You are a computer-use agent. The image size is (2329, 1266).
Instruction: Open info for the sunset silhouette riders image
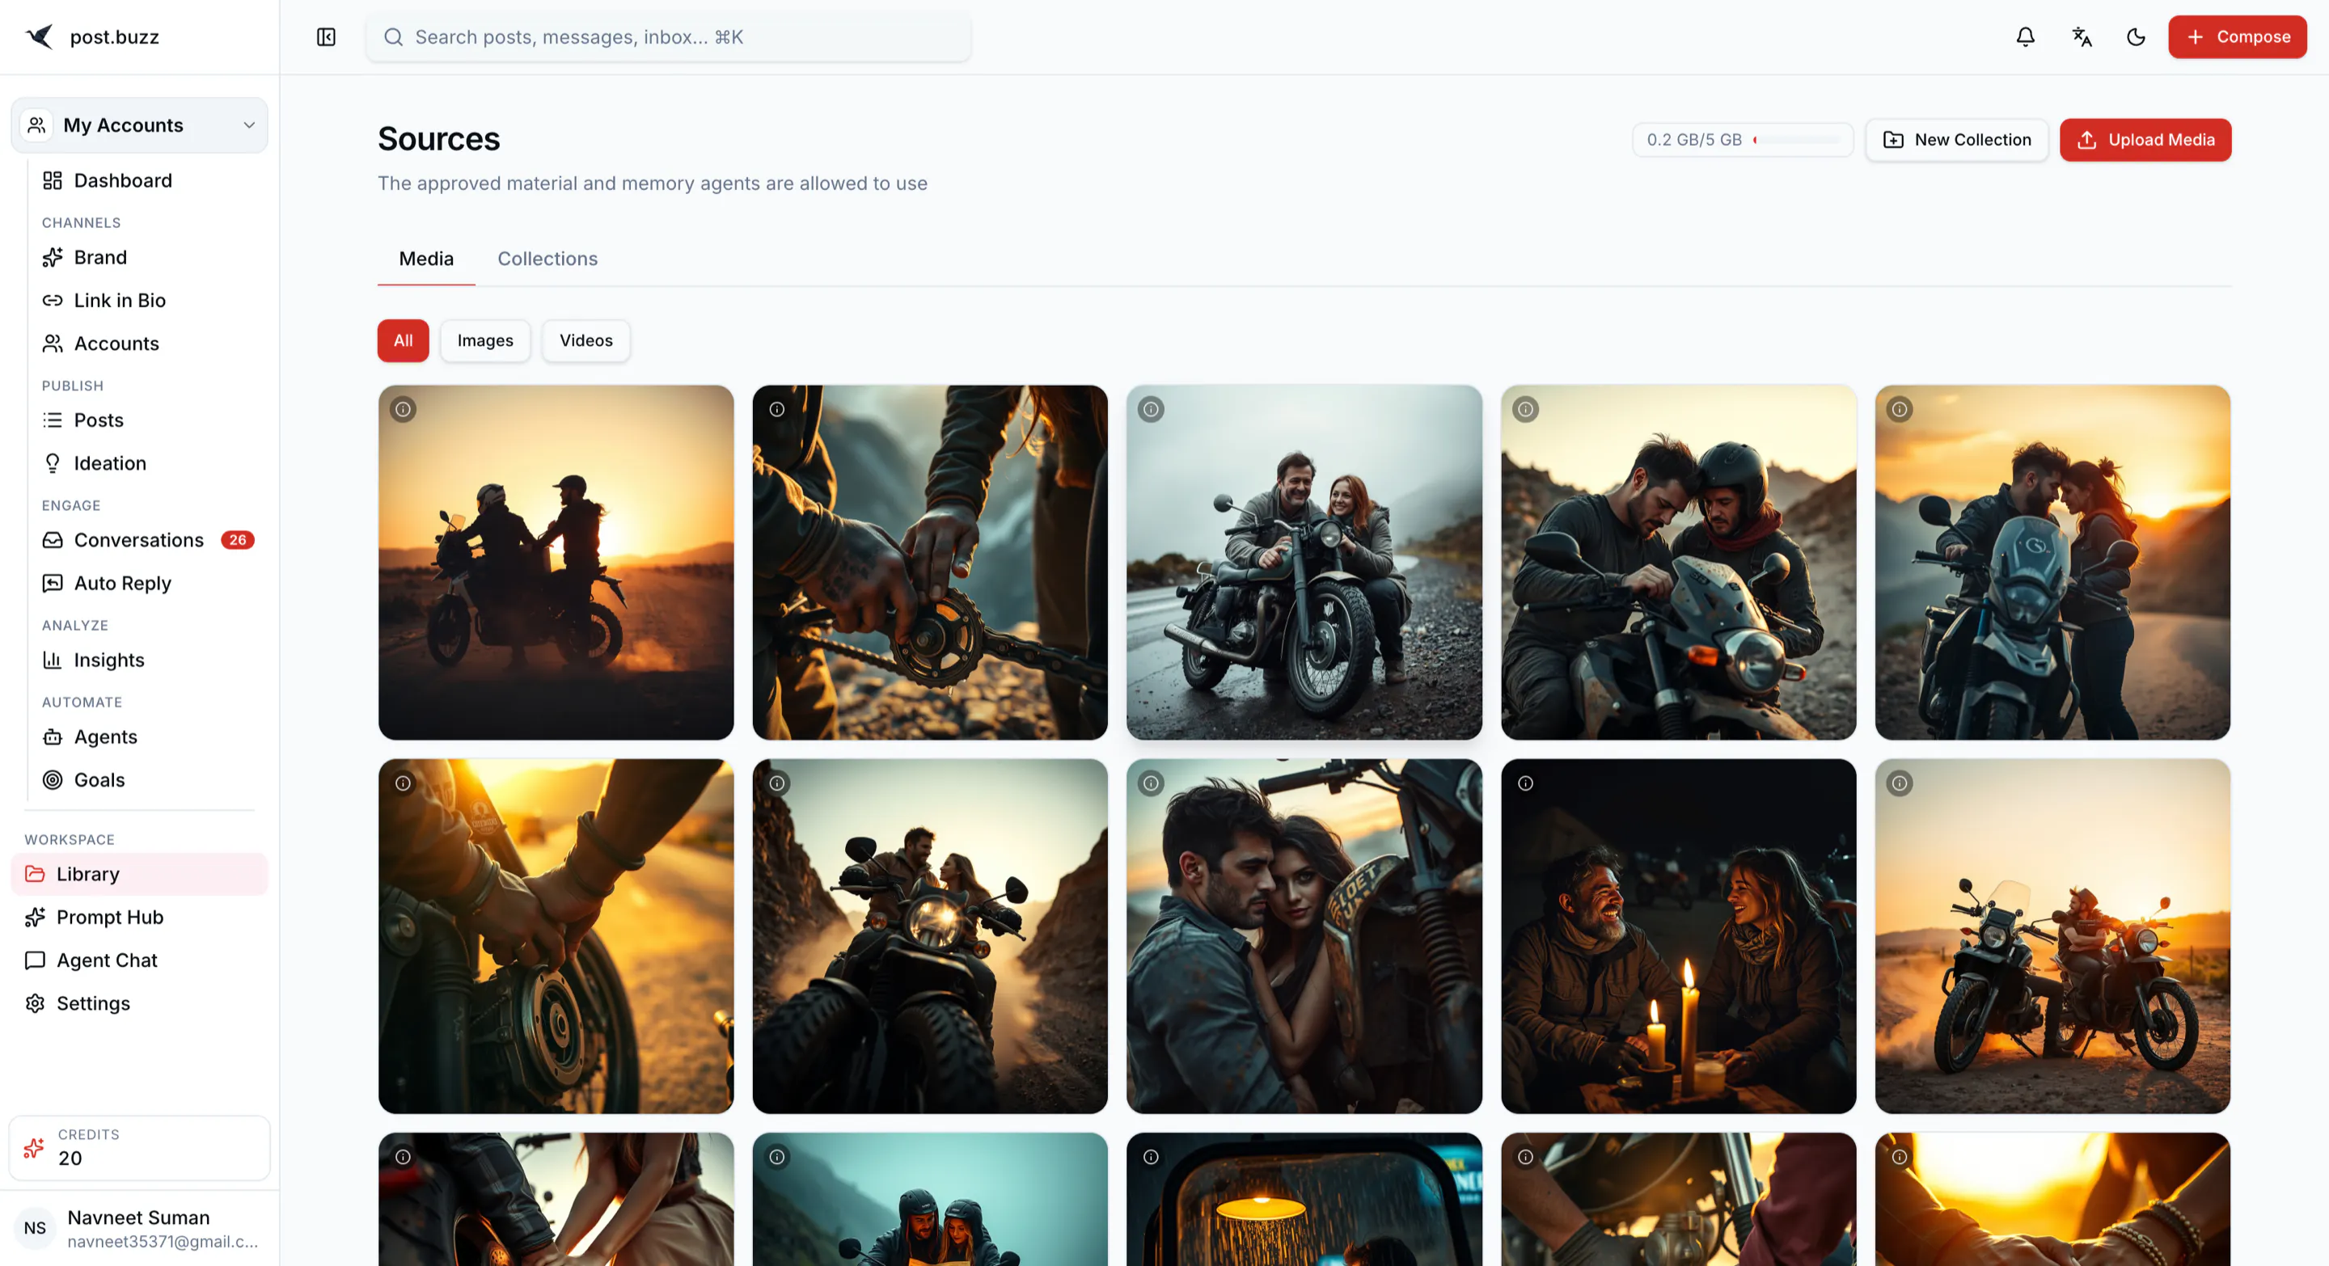point(404,409)
